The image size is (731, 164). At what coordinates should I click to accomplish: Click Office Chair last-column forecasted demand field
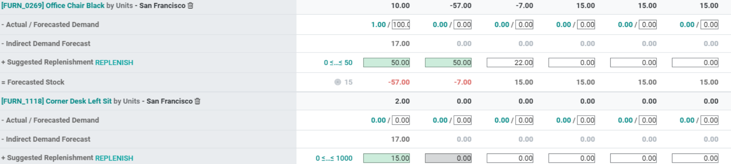pos(710,25)
